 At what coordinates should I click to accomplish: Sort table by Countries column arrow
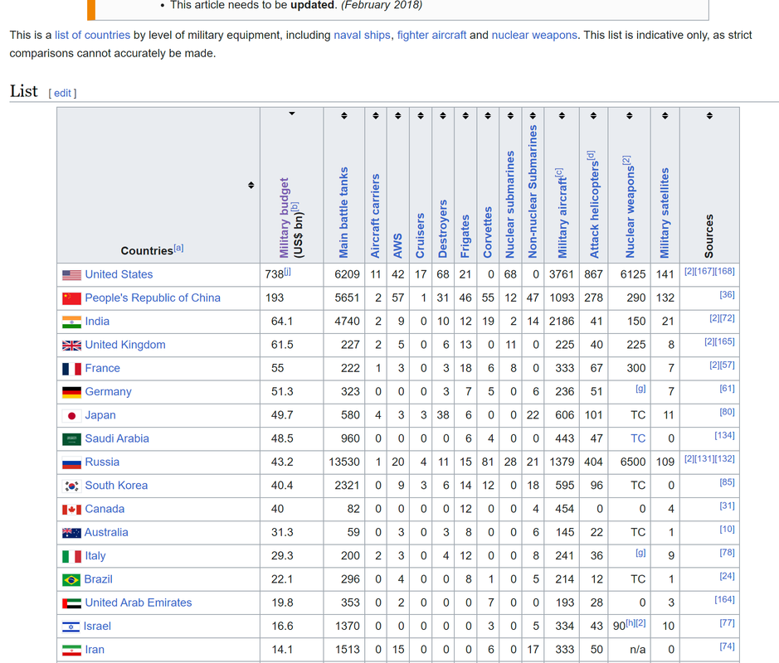point(251,185)
